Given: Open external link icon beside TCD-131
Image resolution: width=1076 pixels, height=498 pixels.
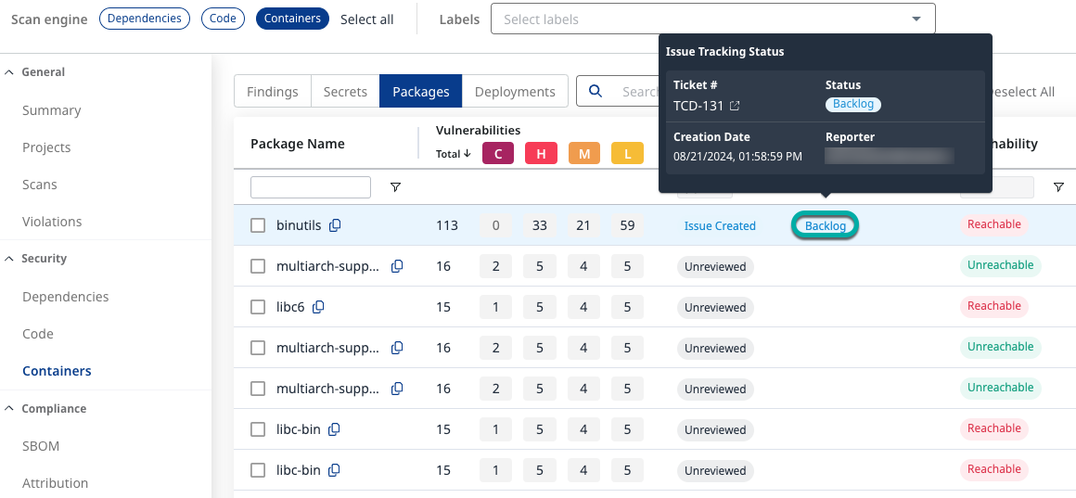Looking at the screenshot, I should [x=735, y=106].
